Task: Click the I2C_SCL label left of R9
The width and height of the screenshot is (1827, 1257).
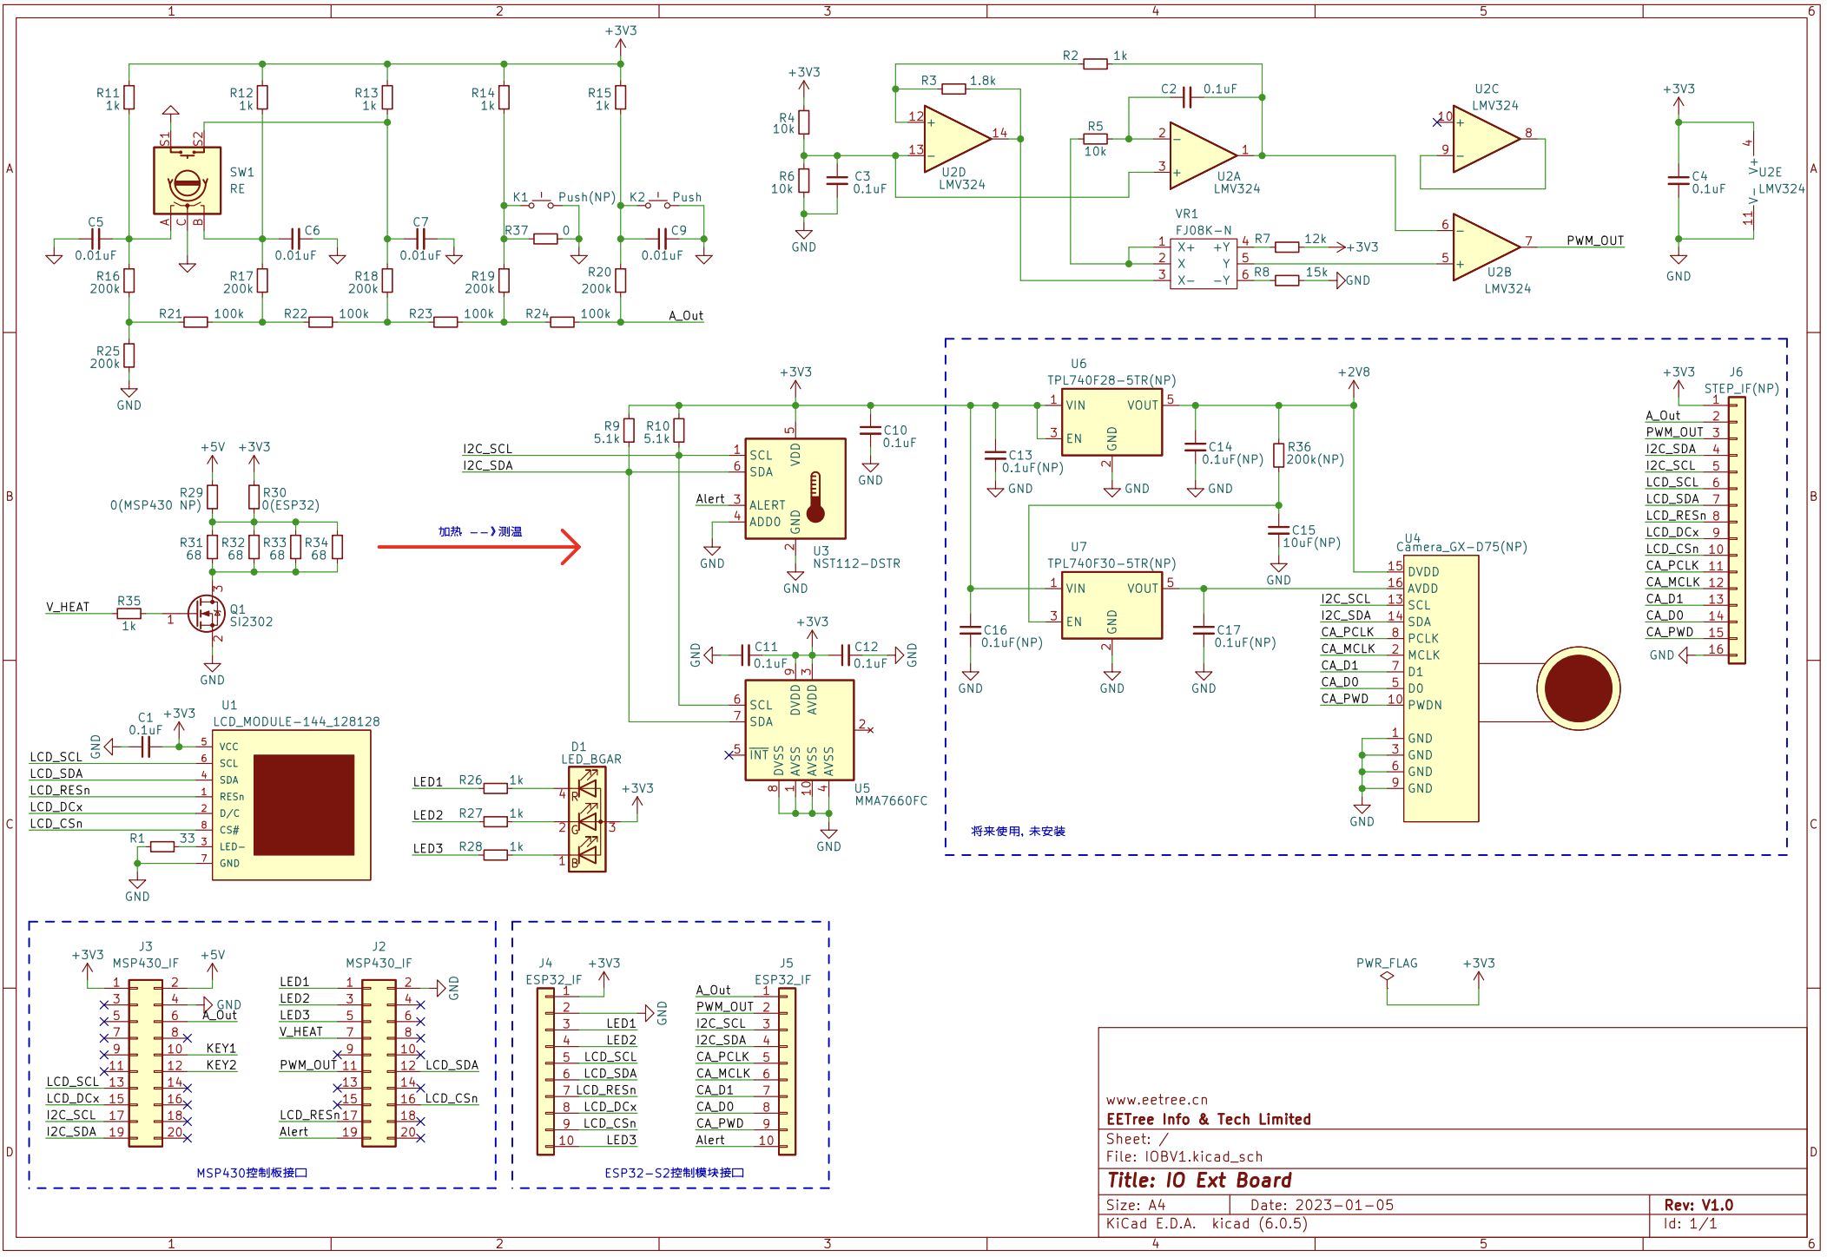Action: (487, 449)
